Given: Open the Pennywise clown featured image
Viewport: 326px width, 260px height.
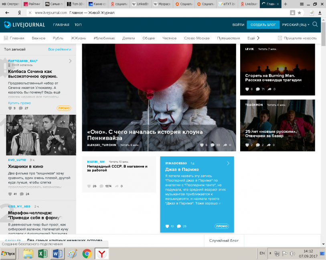Looking at the screenshot, I should click(159, 98).
